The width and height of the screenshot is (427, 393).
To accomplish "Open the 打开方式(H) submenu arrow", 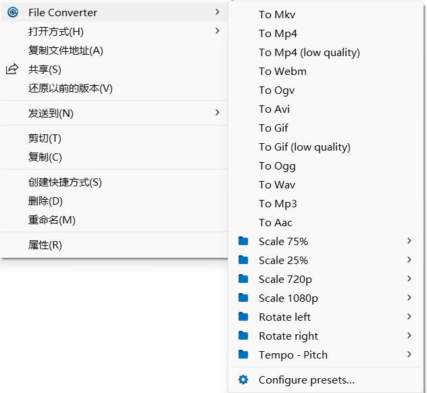I will [x=217, y=31].
